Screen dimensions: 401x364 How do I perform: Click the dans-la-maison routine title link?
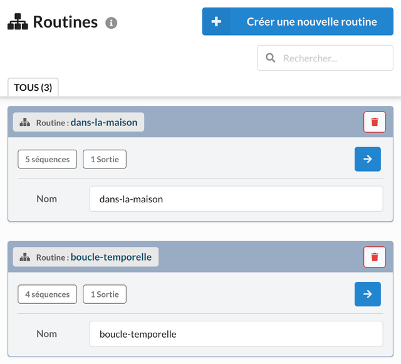coord(104,122)
